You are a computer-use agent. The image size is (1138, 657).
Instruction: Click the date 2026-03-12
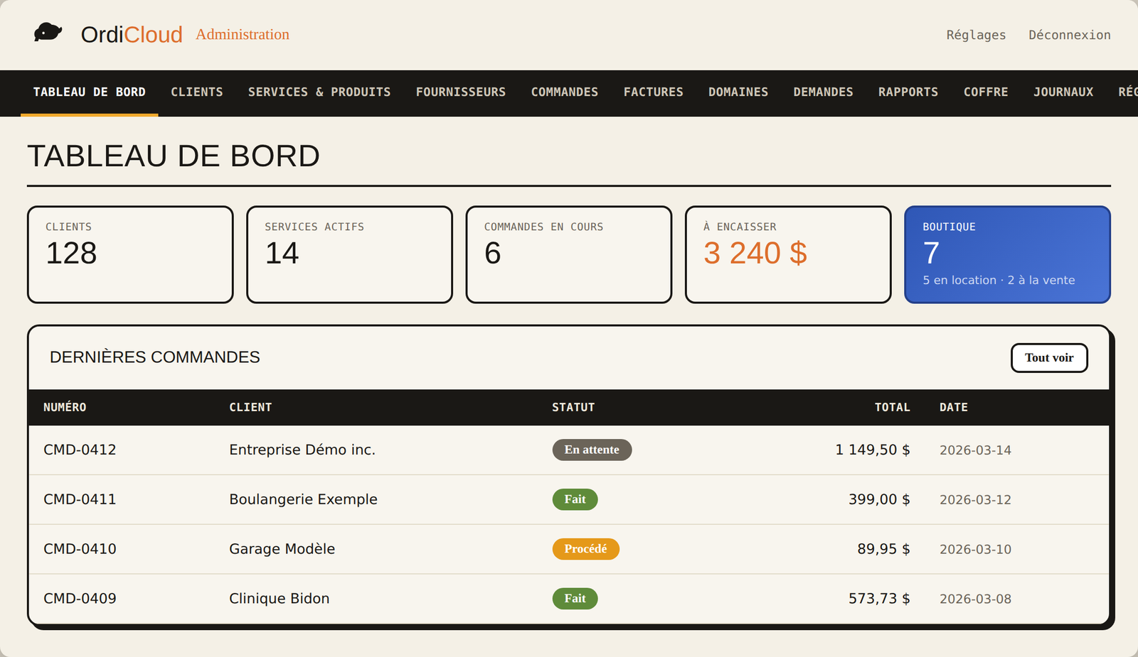975,500
